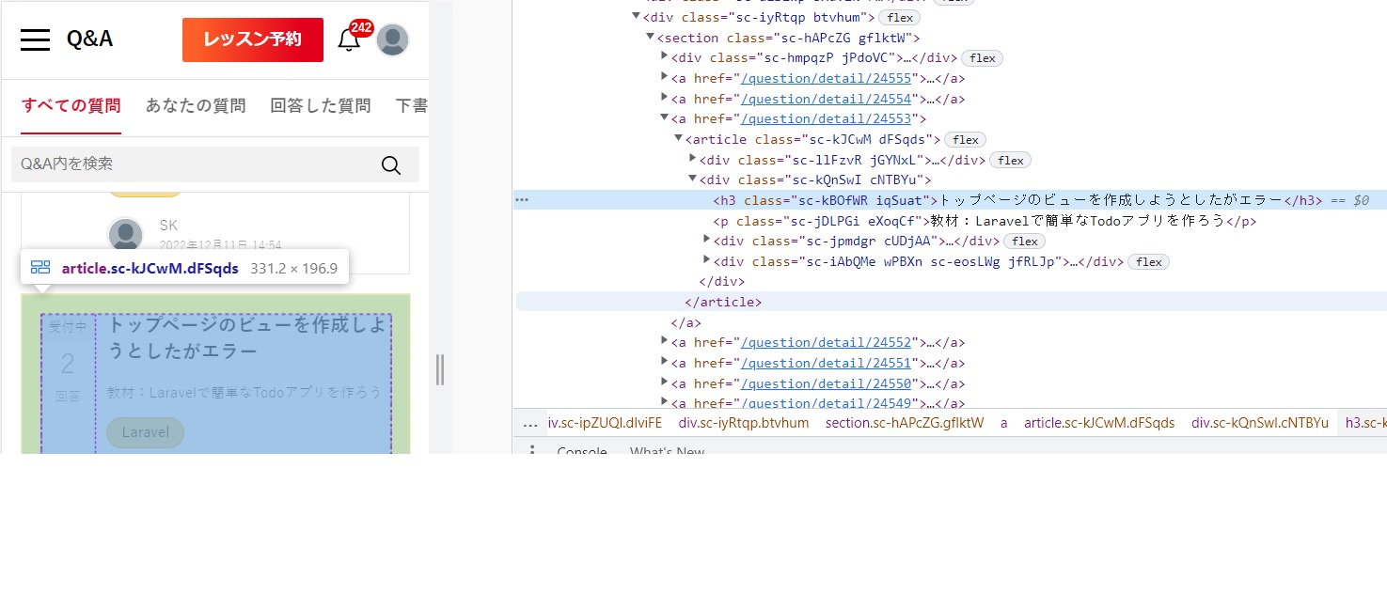Collapse the article sc-kJCwM element
The image size is (1387, 609).
[679, 139]
